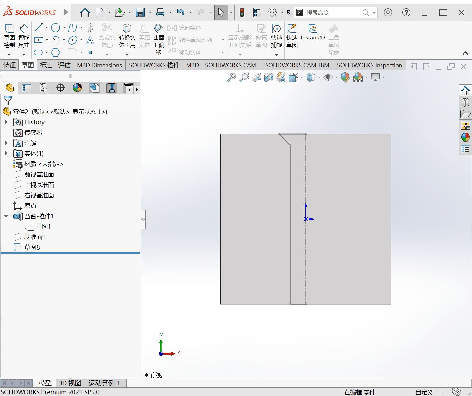The image size is (472, 396).
Task: Create a new document with the New icon
Action: (100, 13)
